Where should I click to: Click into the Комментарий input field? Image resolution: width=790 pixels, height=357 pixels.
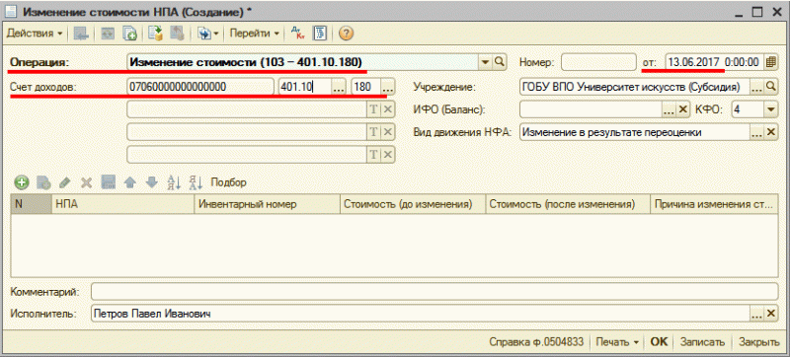434,291
